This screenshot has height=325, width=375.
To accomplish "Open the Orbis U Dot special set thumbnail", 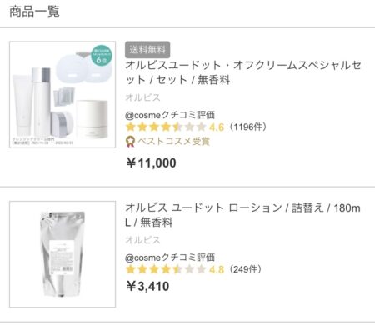I will click(x=62, y=95).
